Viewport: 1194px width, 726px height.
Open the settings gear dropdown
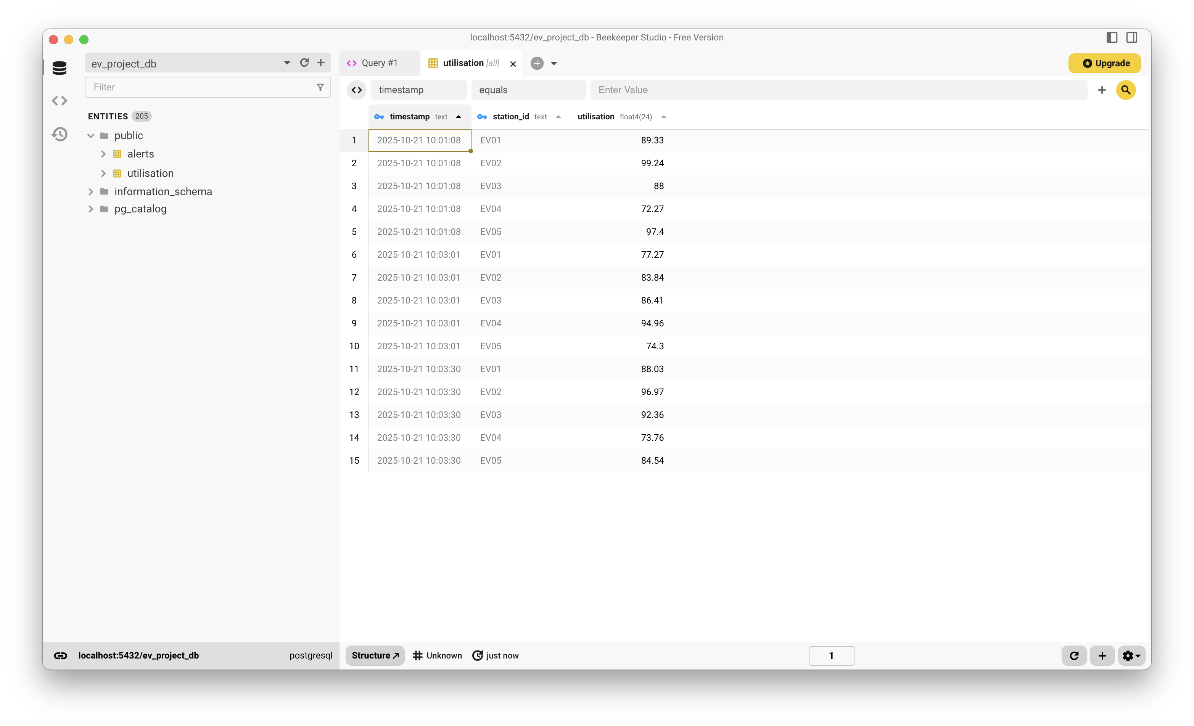click(1131, 655)
